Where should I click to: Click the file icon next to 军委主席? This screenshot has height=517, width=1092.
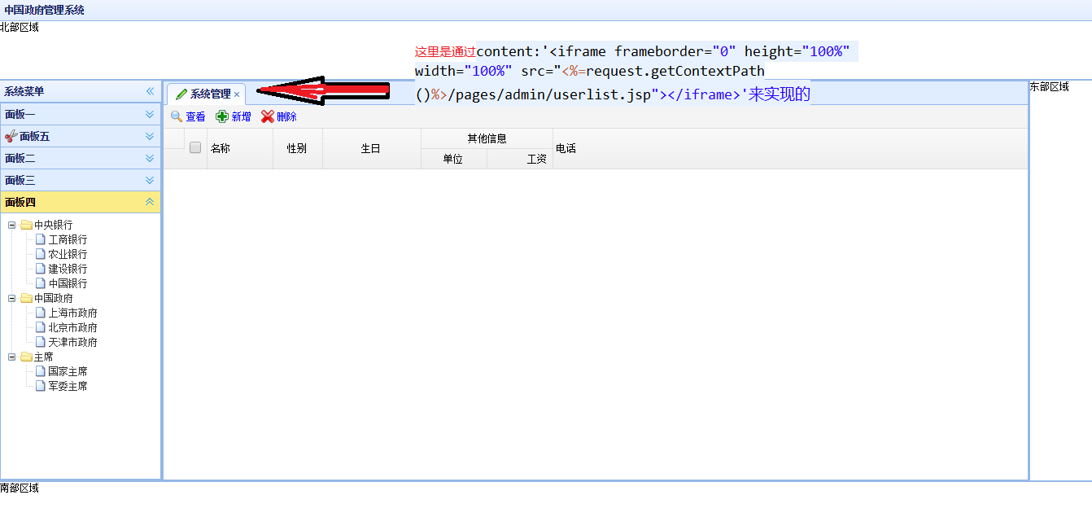tap(41, 386)
